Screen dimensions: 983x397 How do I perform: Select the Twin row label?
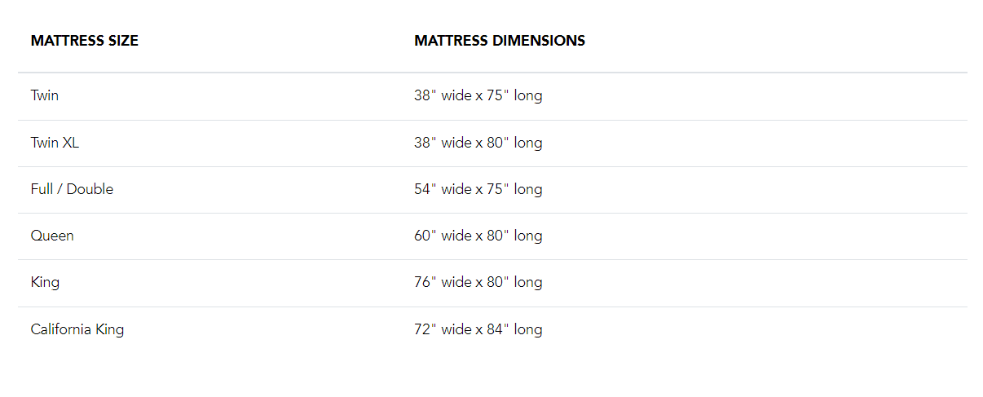click(45, 95)
